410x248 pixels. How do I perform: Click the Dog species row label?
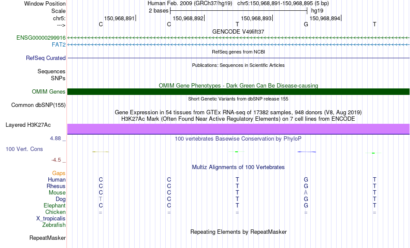(61, 199)
